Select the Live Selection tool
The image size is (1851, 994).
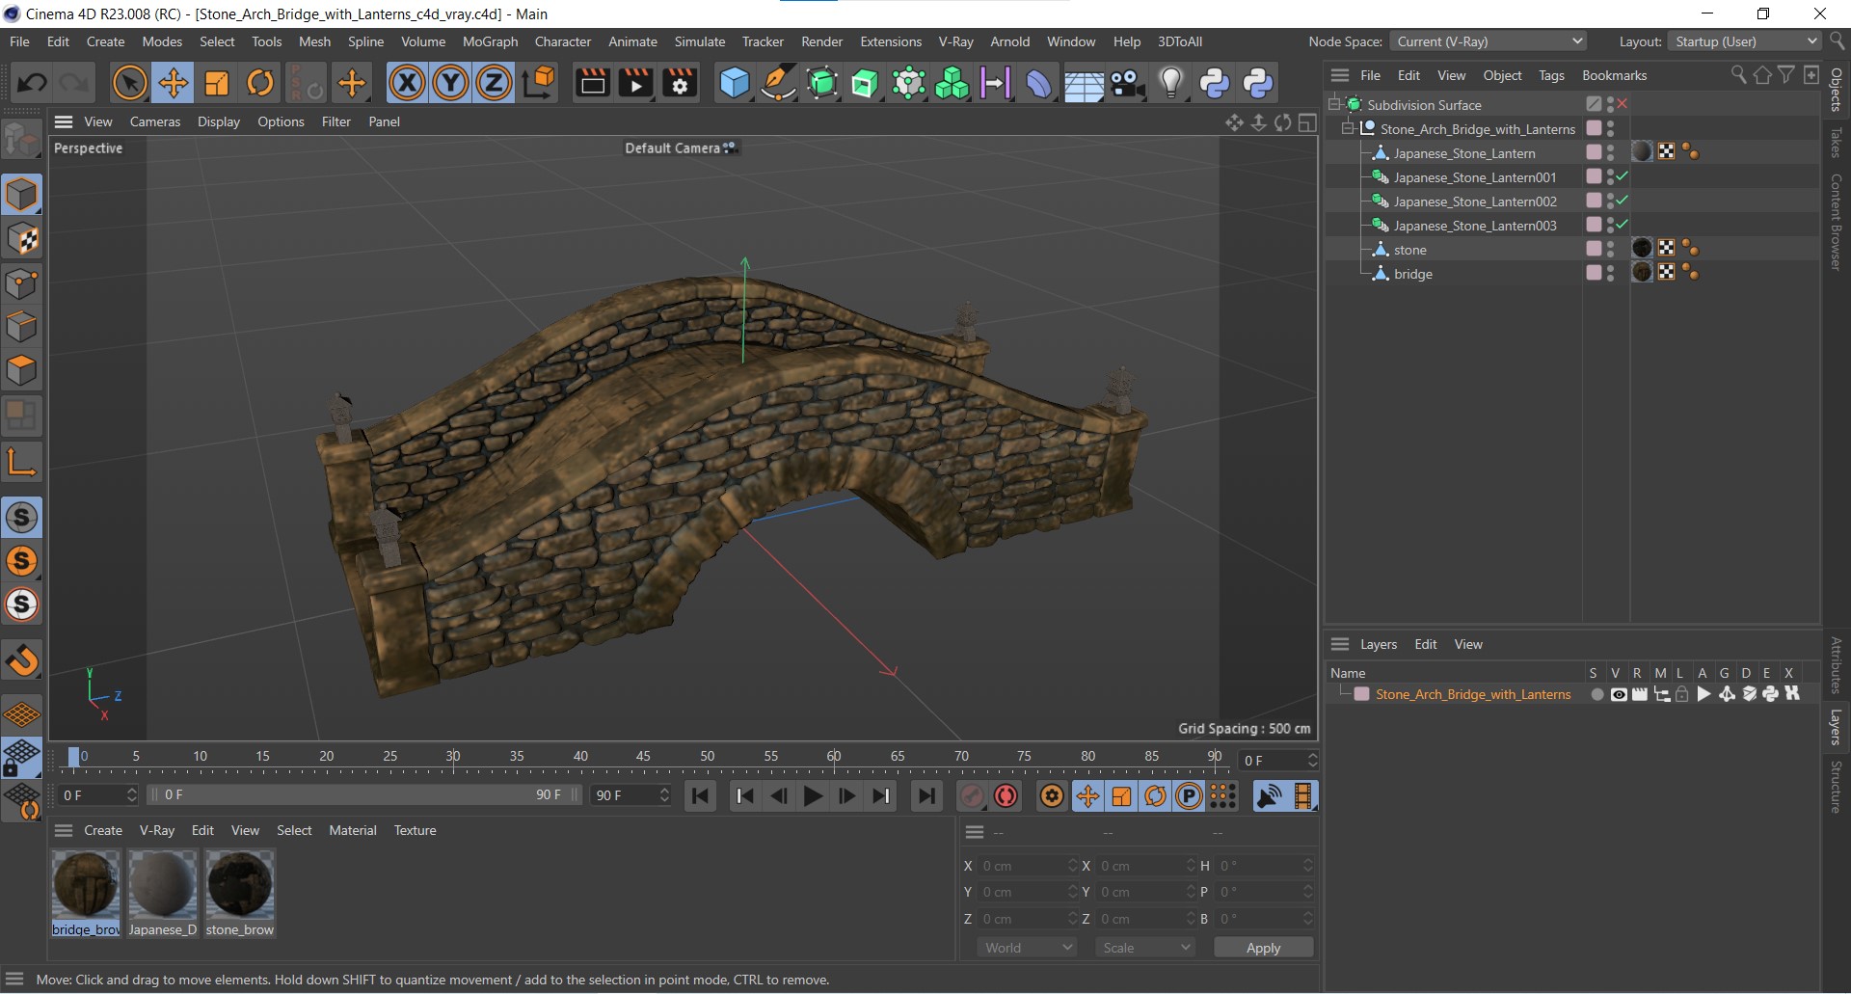pos(129,83)
